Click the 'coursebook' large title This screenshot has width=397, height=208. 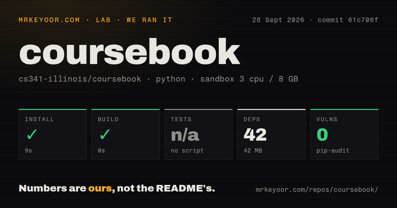(129, 52)
